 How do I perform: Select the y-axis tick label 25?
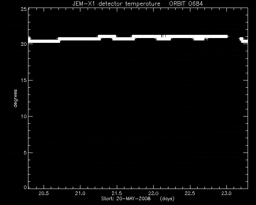click(x=24, y=9)
